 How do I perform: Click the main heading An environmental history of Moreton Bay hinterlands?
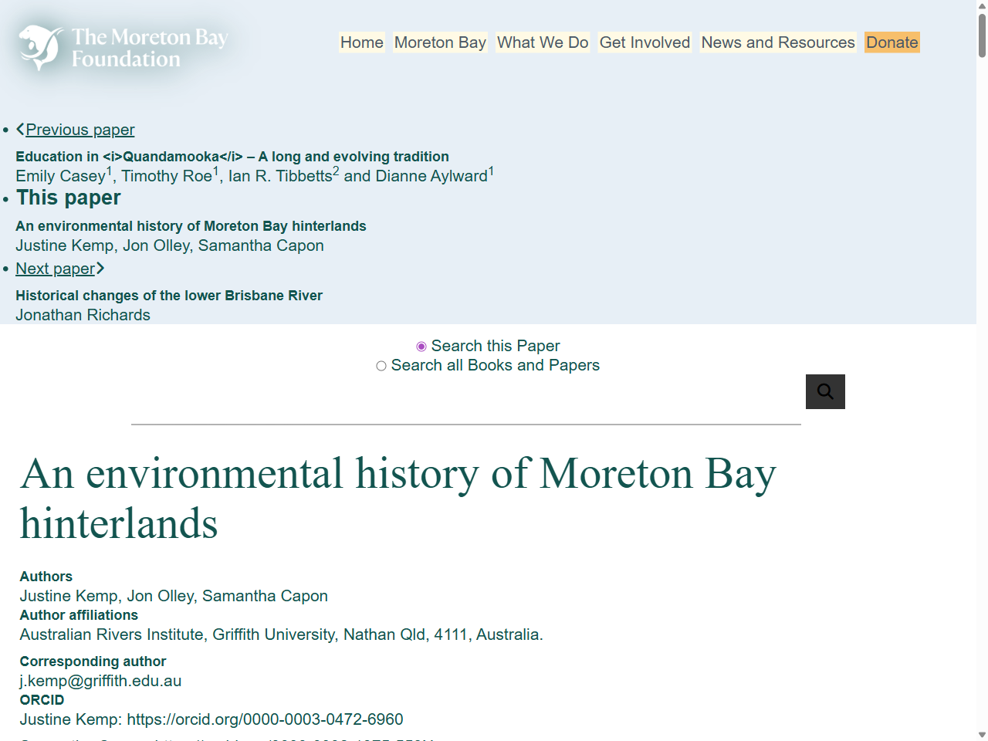[x=398, y=499]
